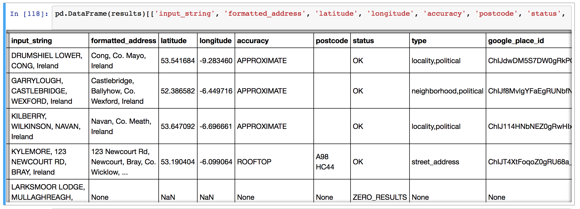580x209 pixels.
Task: Click the code input cell with pd.DataFrame
Action: (x=311, y=17)
